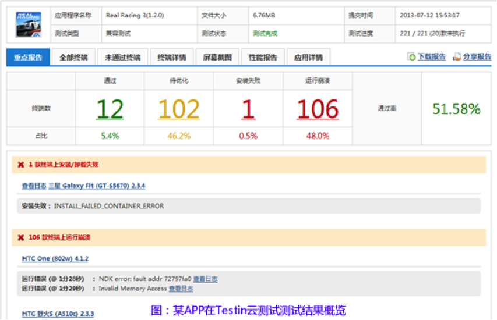Image resolution: width=497 pixels, height=320 pixels.
Task: Open the 重点报告 tab
Action: pos(28,57)
